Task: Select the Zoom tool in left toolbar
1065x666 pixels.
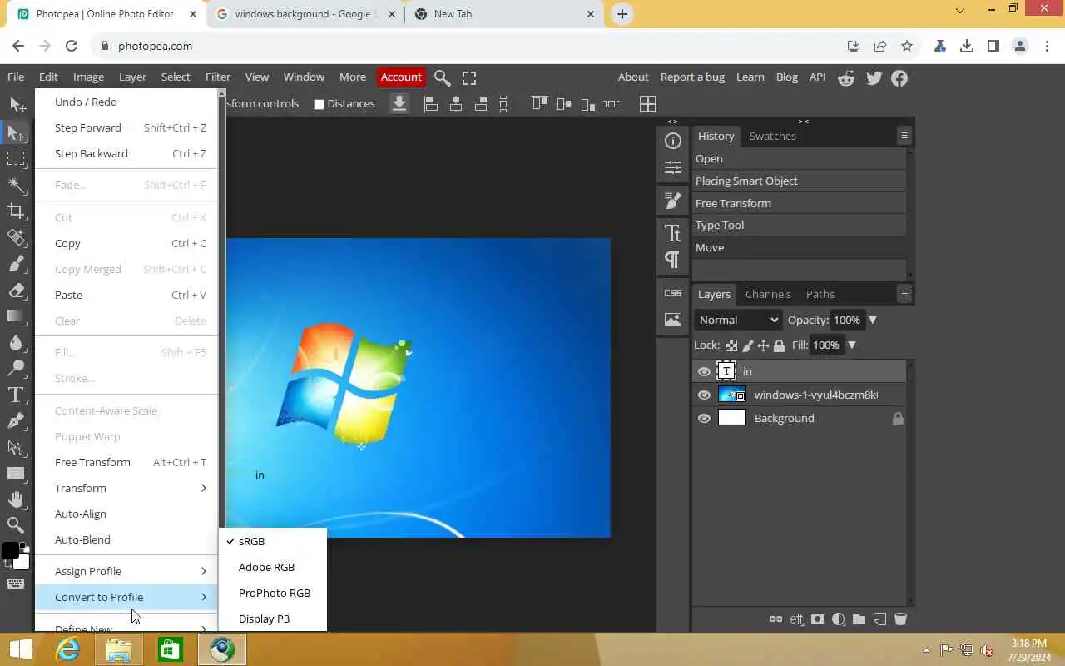Action: click(16, 525)
